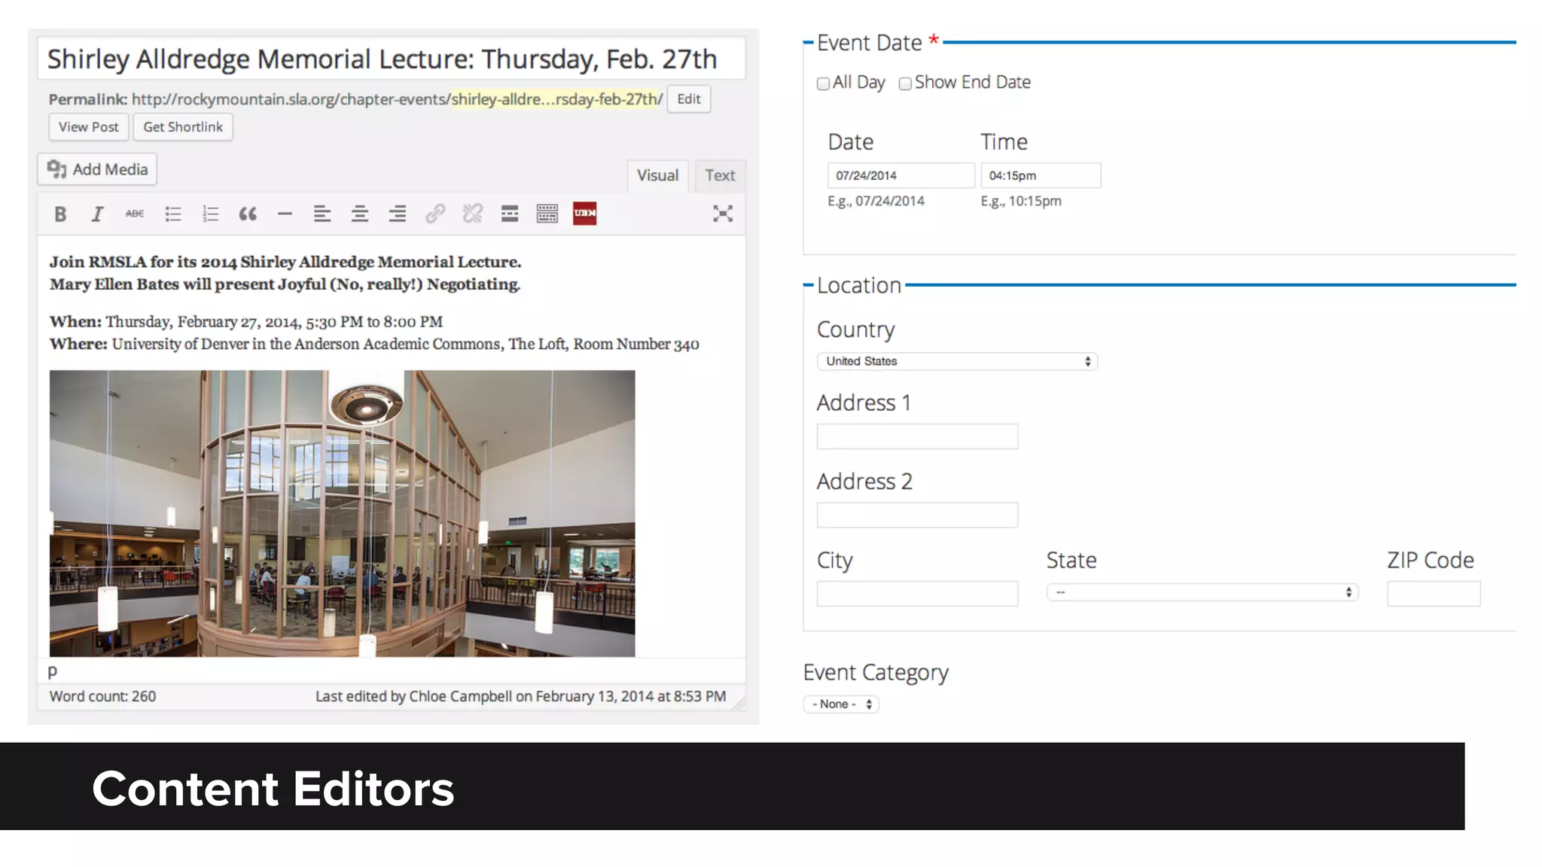Toggle bold formatting in editor toolbar
1542x867 pixels.
(60, 214)
